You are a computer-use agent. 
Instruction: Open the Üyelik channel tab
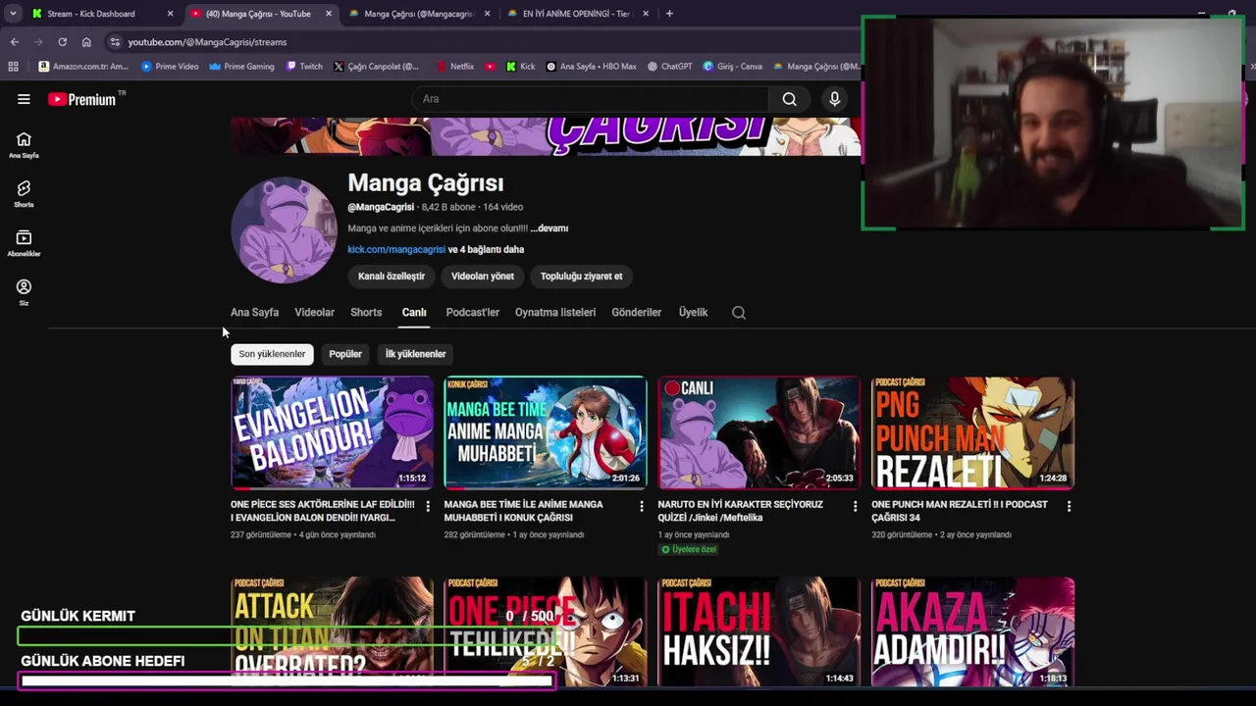click(x=693, y=313)
